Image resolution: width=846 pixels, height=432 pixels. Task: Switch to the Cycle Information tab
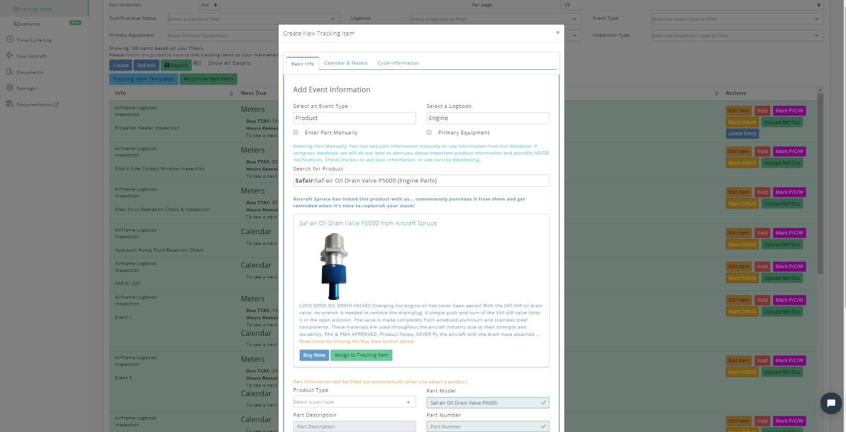[x=398, y=63]
